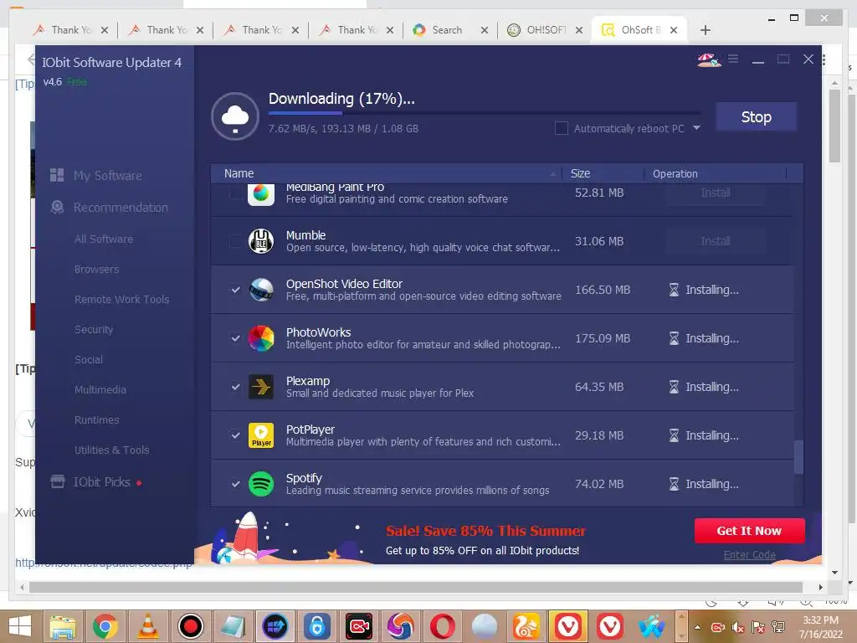Select Social category
Image resolution: width=857 pixels, height=643 pixels.
point(89,359)
